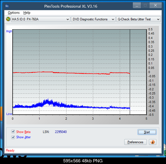Image resolution: width=166 pixels, height=164 pixels.
Task: Open the Options menu
Action: 14,13
